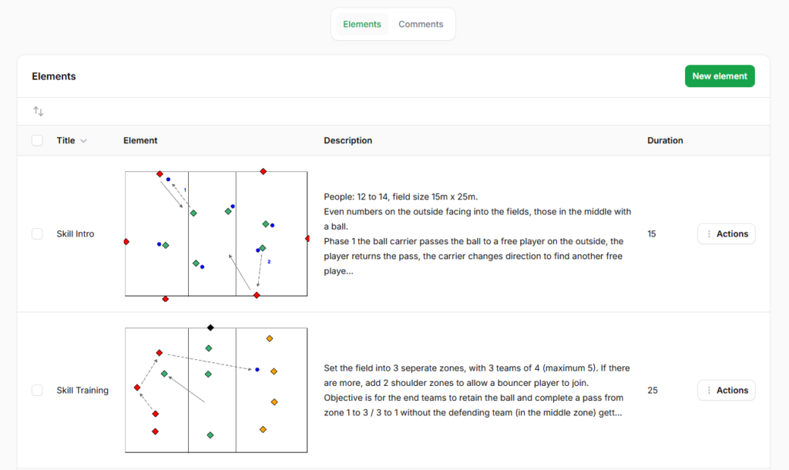Click the chevron next to Title column

tap(84, 141)
